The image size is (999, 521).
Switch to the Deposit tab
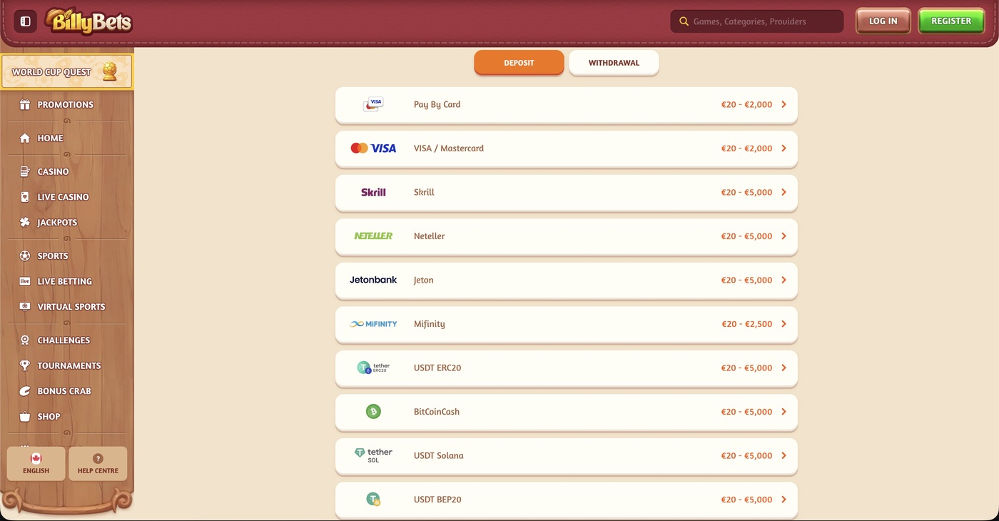[x=519, y=63]
